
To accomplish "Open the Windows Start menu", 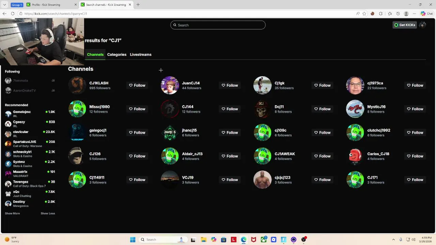I will coord(133,240).
